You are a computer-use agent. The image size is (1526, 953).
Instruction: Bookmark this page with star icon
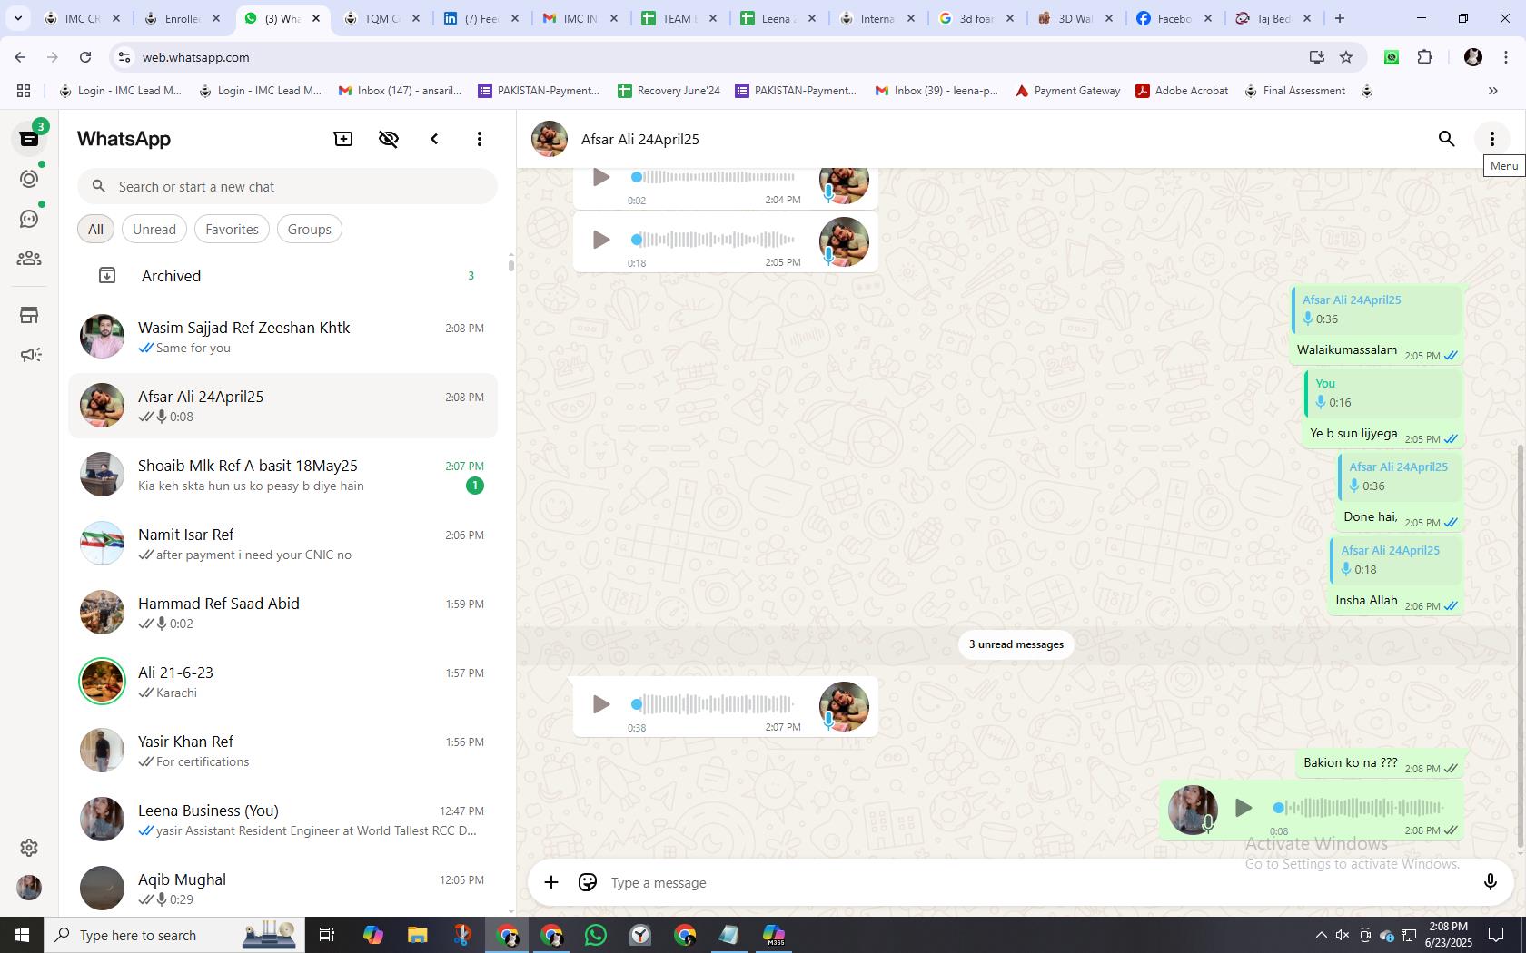tap(1346, 57)
